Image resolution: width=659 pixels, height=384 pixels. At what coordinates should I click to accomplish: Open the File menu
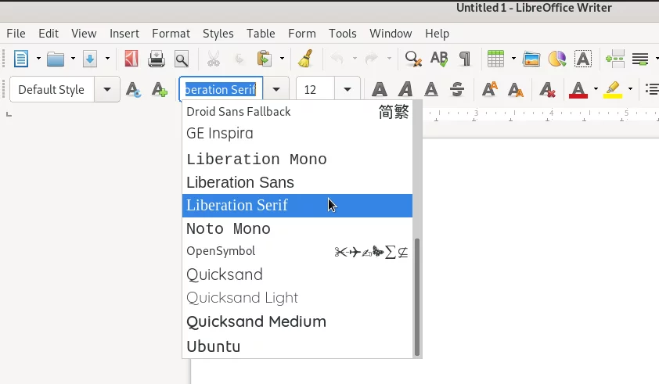click(16, 33)
